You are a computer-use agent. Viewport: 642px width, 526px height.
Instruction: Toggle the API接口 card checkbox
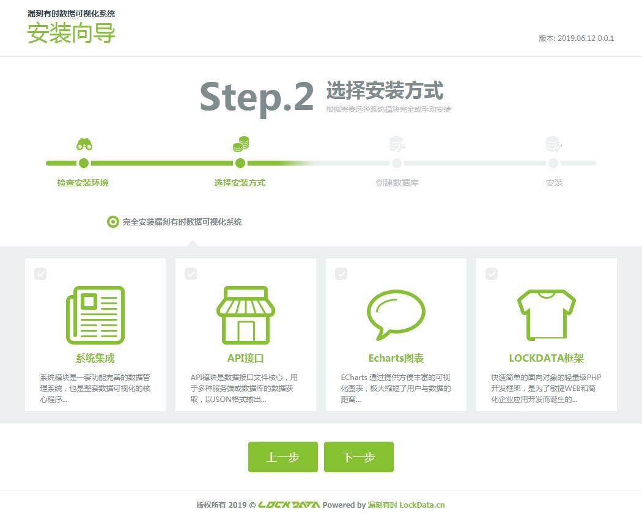(191, 273)
